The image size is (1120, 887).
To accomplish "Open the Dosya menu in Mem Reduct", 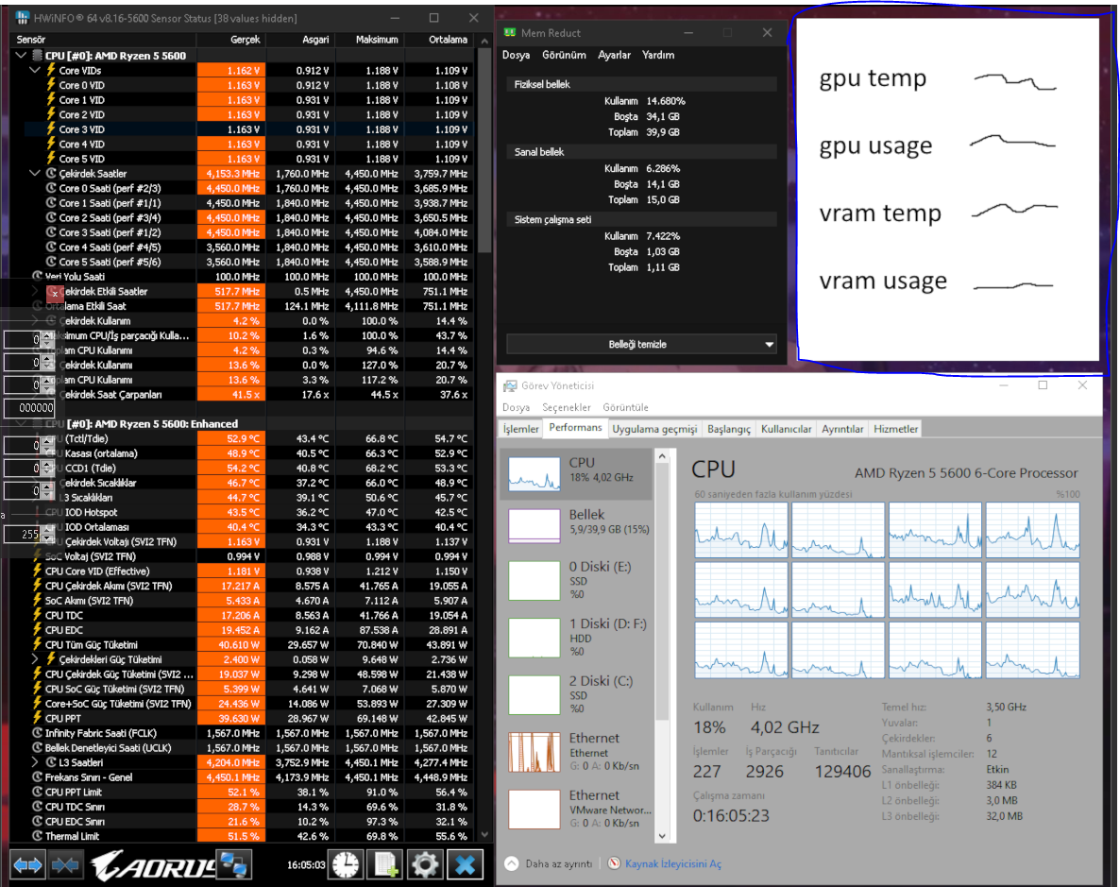I will [516, 55].
